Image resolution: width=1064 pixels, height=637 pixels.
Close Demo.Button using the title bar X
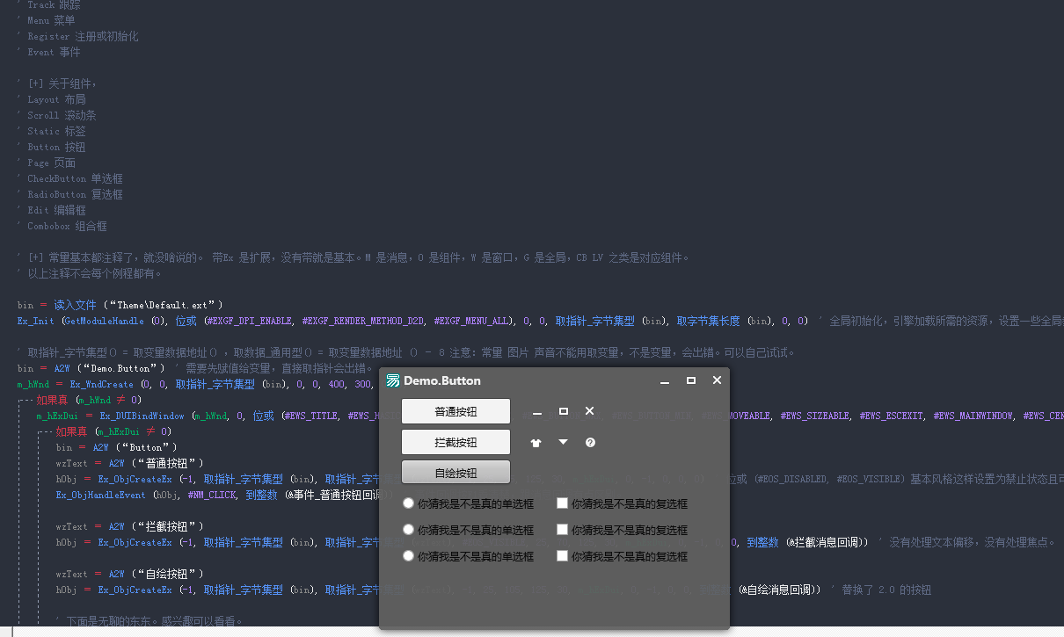coord(717,380)
